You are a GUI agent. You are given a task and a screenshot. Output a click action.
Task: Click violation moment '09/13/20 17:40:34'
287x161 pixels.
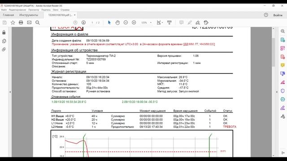[x=151, y=127]
